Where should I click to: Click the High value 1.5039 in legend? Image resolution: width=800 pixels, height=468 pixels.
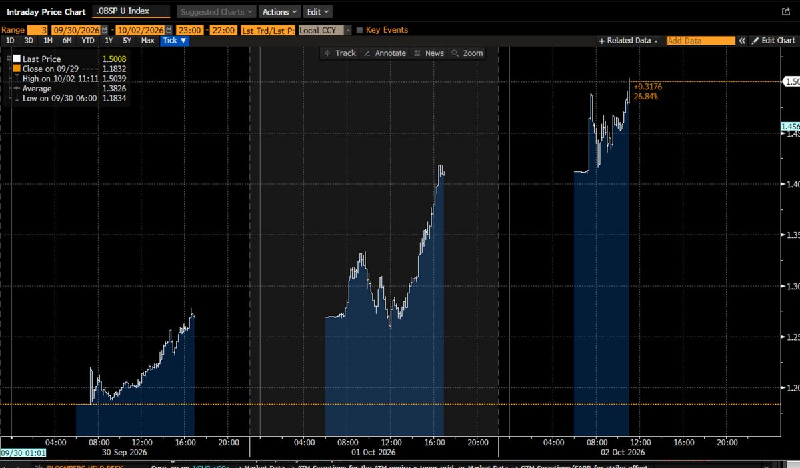click(x=114, y=79)
